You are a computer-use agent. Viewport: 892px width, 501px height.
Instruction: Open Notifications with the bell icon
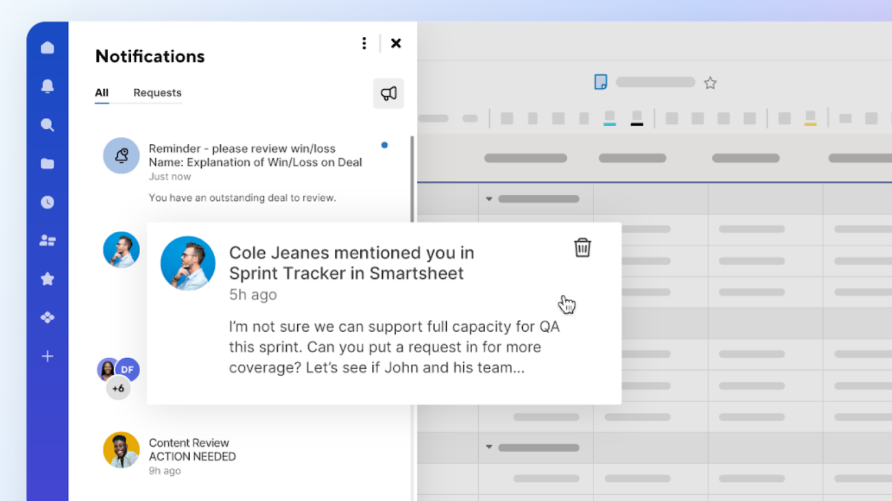[x=47, y=86]
